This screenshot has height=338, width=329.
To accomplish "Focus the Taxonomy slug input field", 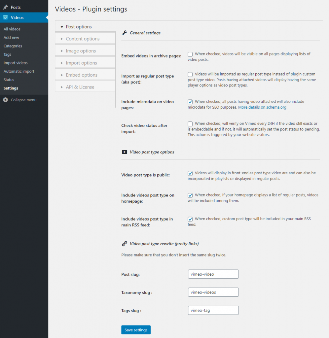I will (213, 292).
